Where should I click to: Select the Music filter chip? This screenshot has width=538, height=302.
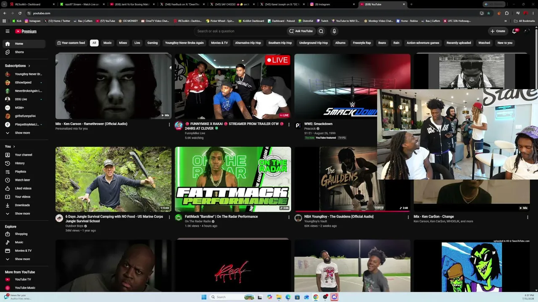pos(108,43)
